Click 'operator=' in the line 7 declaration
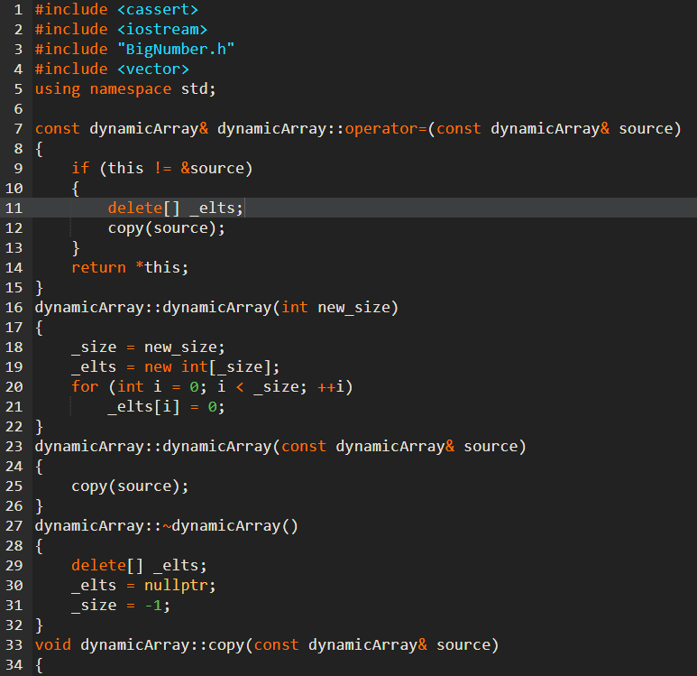This screenshot has height=676, width=697. pos(385,129)
